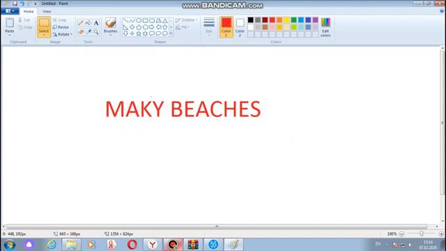Click the zoom in plus button
Screen dimensions: 446x251
(441, 234)
